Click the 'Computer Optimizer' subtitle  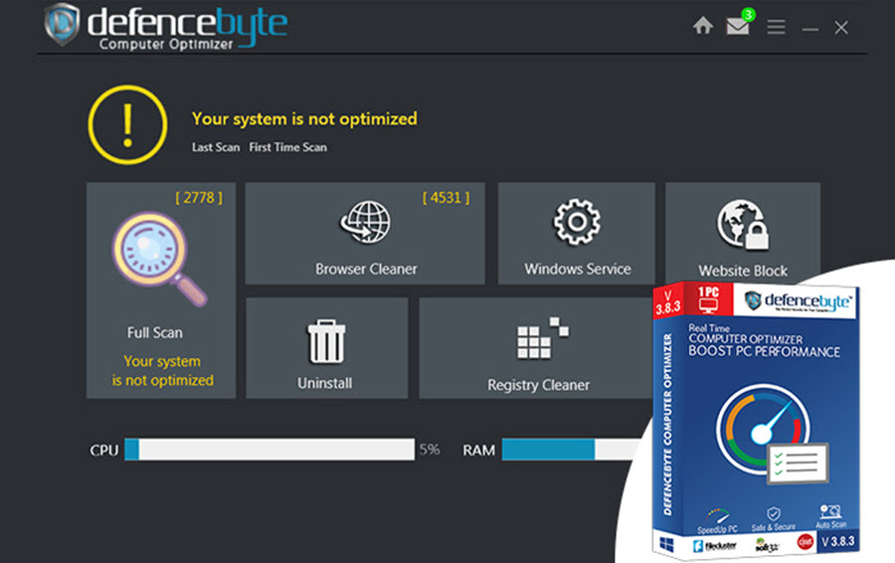click(x=166, y=45)
